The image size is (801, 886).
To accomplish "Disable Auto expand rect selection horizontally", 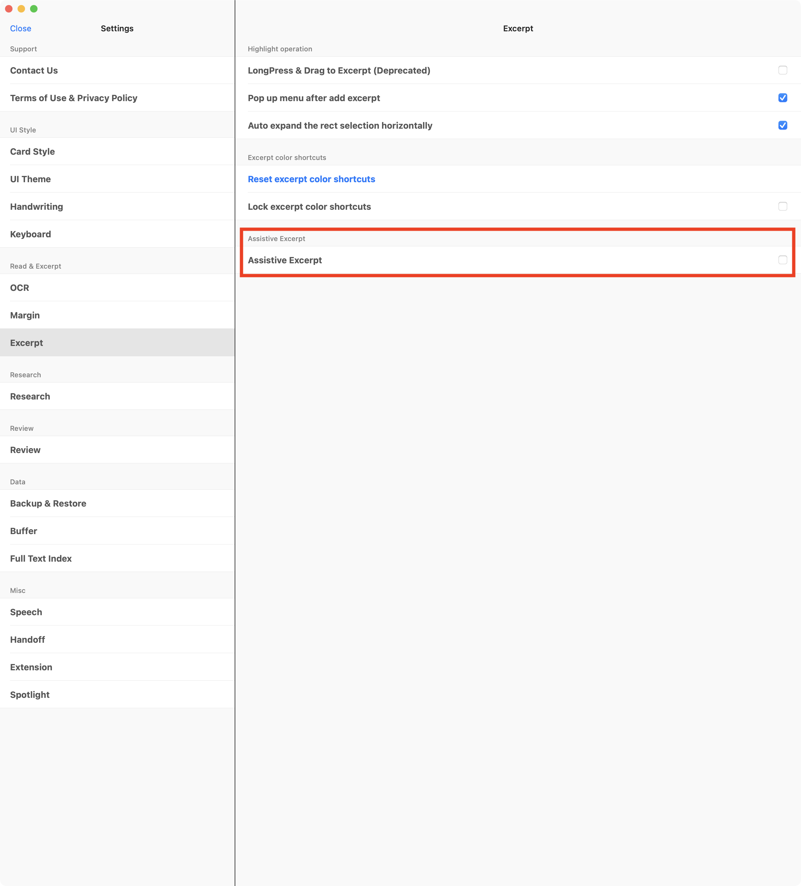I will pyautogui.click(x=782, y=125).
